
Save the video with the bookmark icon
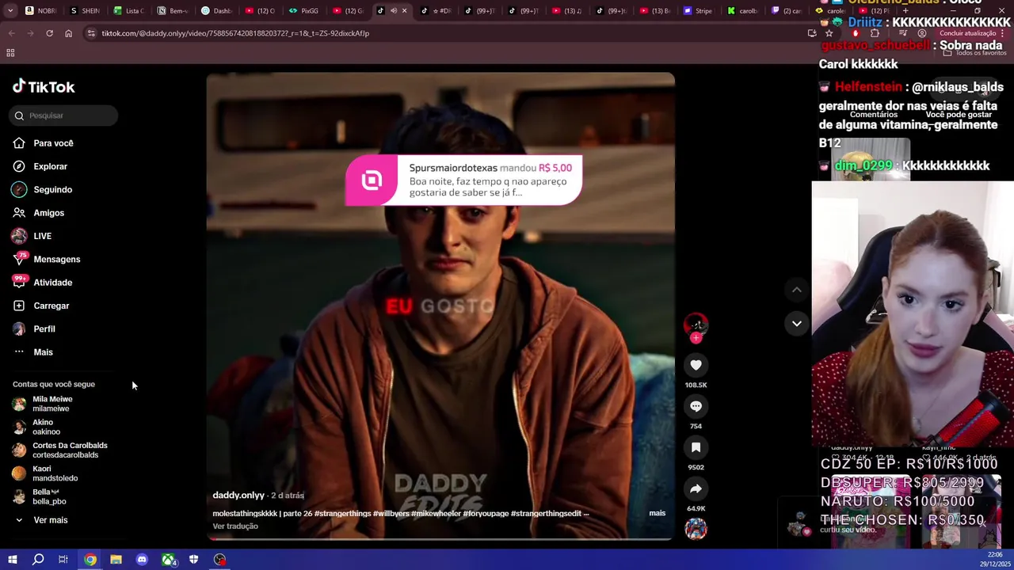point(696,447)
